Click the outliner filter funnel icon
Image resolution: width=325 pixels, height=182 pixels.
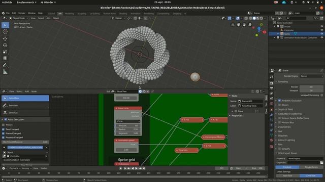(x=315, y=18)
